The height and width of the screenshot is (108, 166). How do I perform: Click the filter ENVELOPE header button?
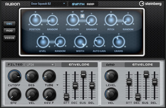point(79,65)
